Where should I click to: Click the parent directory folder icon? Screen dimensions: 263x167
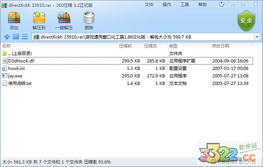(4, 53)
